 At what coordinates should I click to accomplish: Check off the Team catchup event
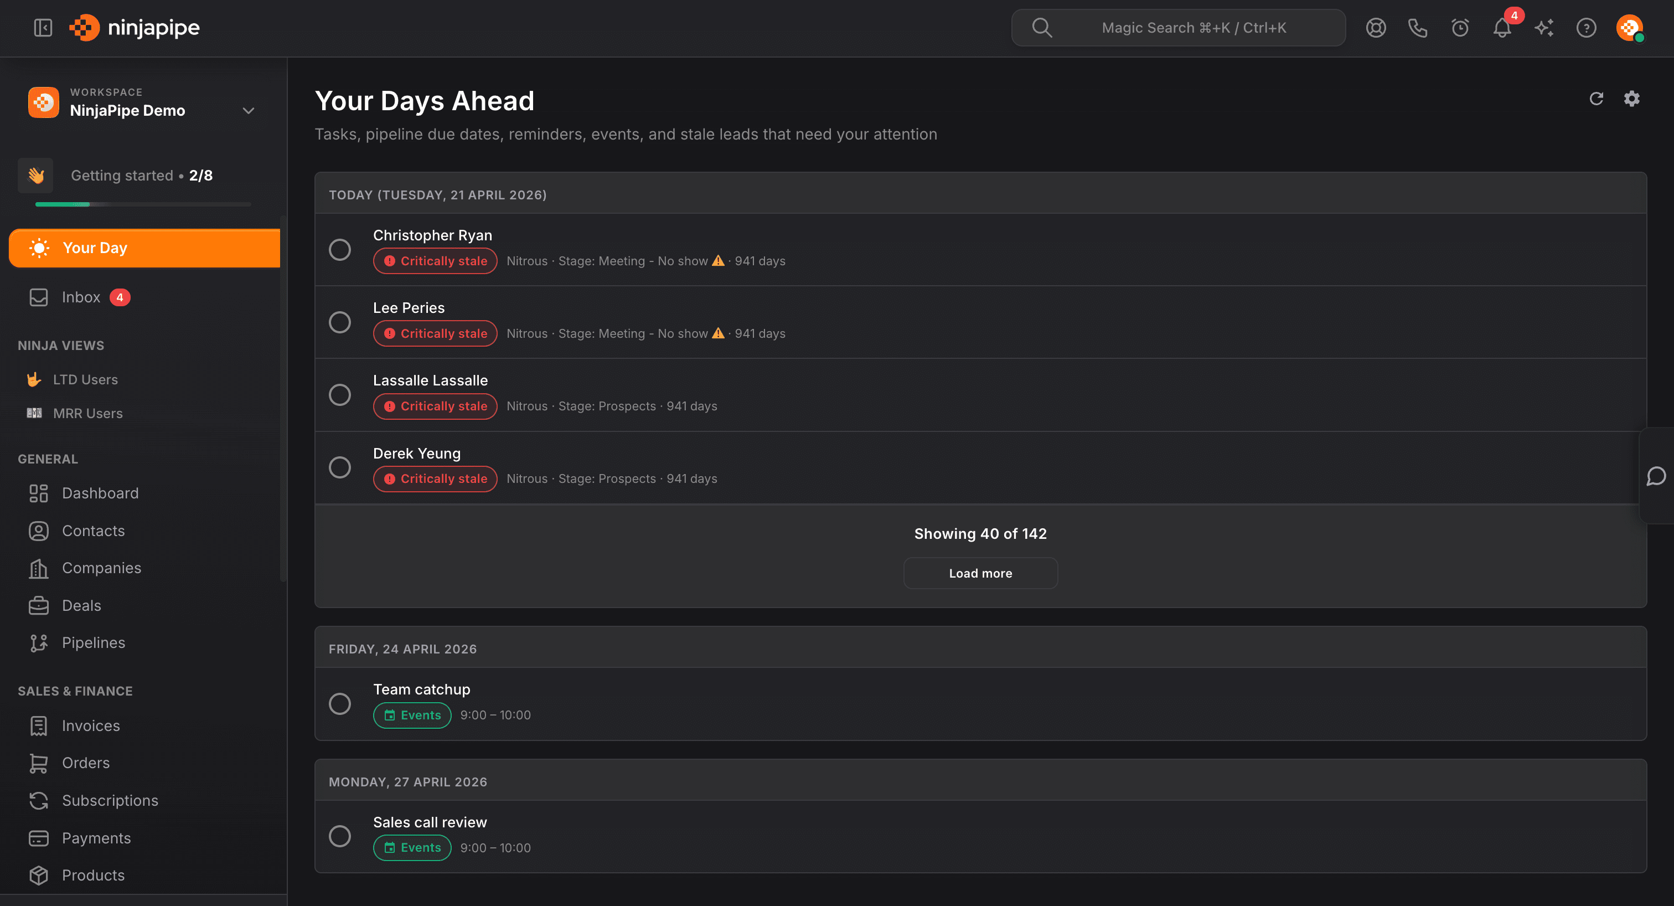point(340,704)
